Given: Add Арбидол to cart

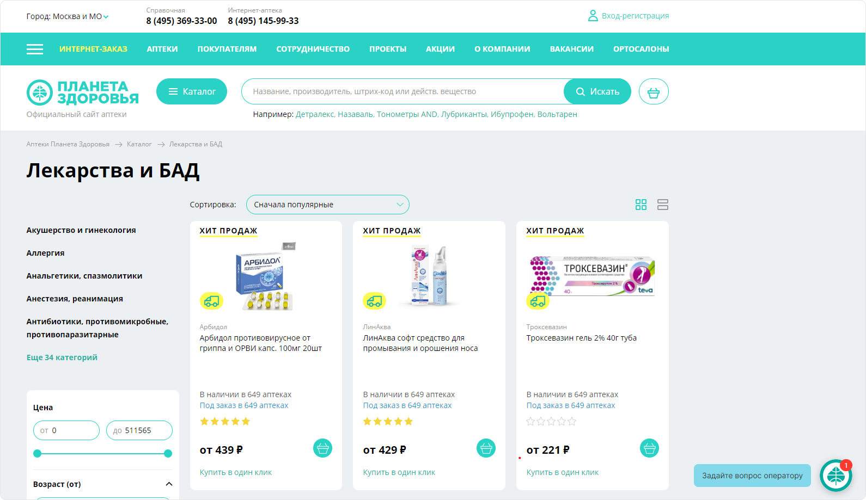Looking at the screenshot, I should [322, 448].
